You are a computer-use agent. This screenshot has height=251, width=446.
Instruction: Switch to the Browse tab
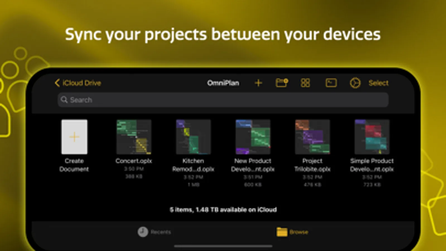click(x=292, y=232)
